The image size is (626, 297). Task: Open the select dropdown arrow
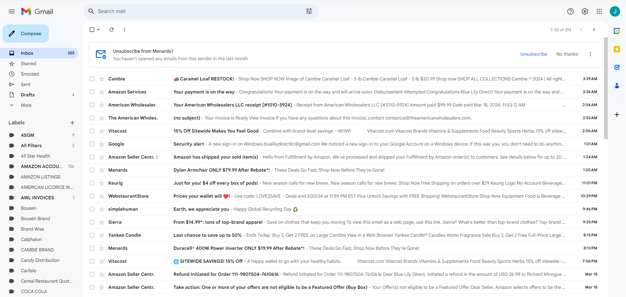pyautogui.click(x=98, y=30)
